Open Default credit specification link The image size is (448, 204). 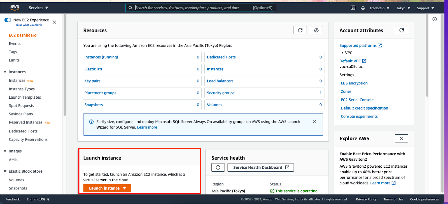point(365,108)
